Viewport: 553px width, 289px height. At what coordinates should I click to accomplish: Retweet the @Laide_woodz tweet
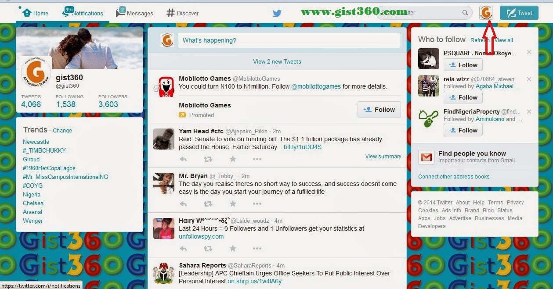coord(208,248)
